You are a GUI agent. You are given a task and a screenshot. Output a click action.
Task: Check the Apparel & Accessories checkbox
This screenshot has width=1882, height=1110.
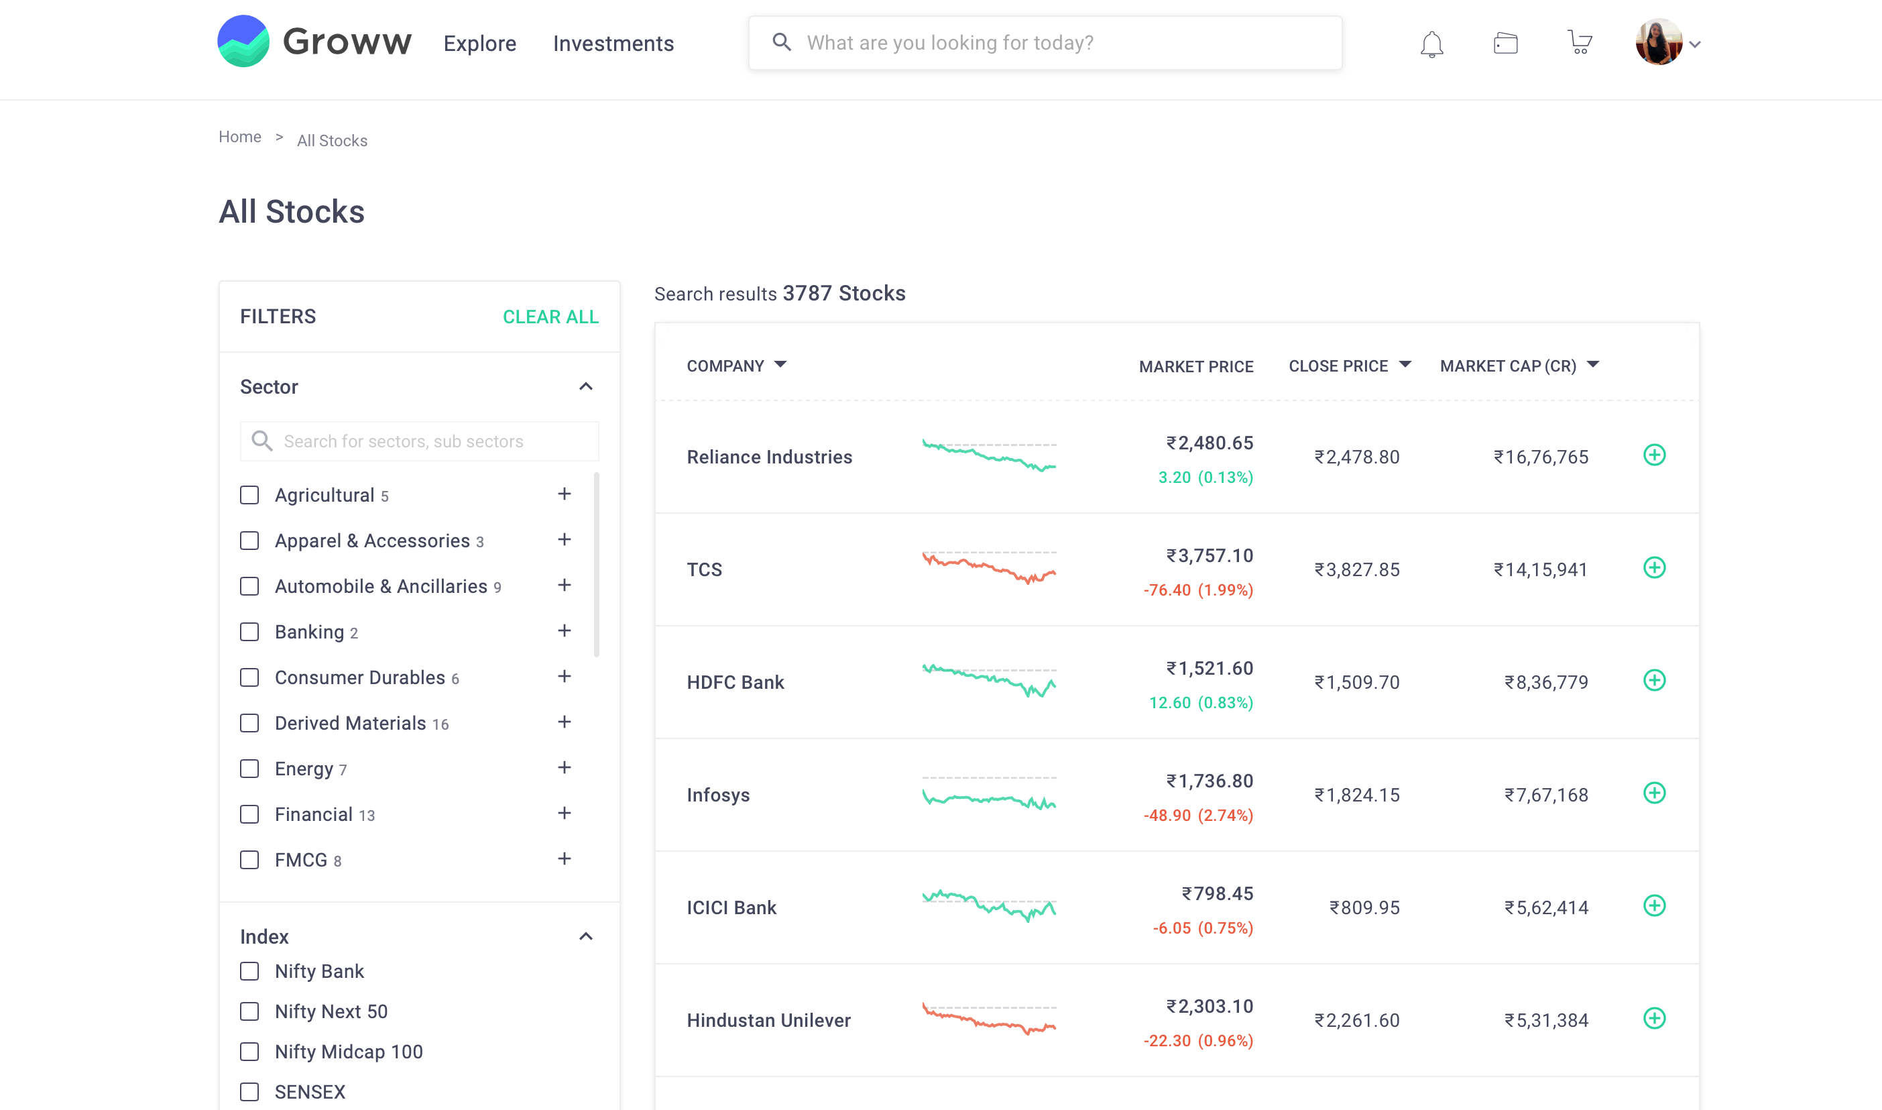pyautogui.click(x=249, y=541)
